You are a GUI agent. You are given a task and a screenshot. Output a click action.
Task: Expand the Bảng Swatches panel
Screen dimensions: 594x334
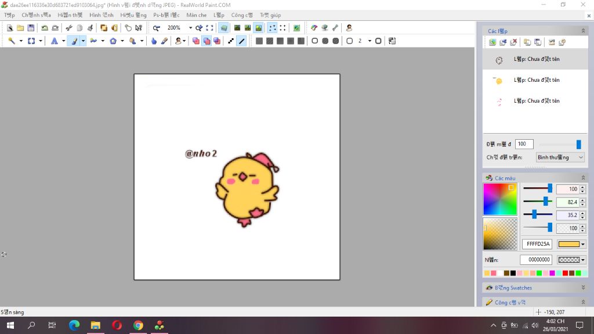[x=583, y=288]
